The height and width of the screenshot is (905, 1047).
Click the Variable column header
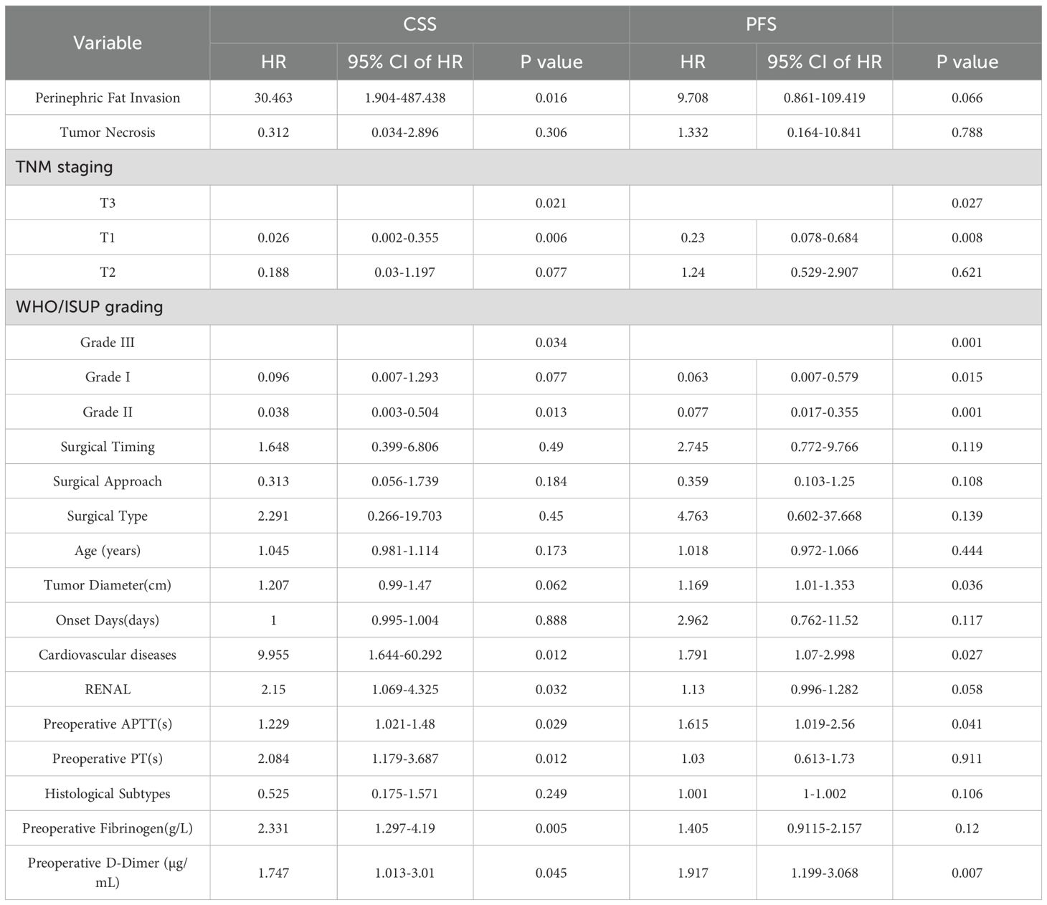(x=108, y=43)
